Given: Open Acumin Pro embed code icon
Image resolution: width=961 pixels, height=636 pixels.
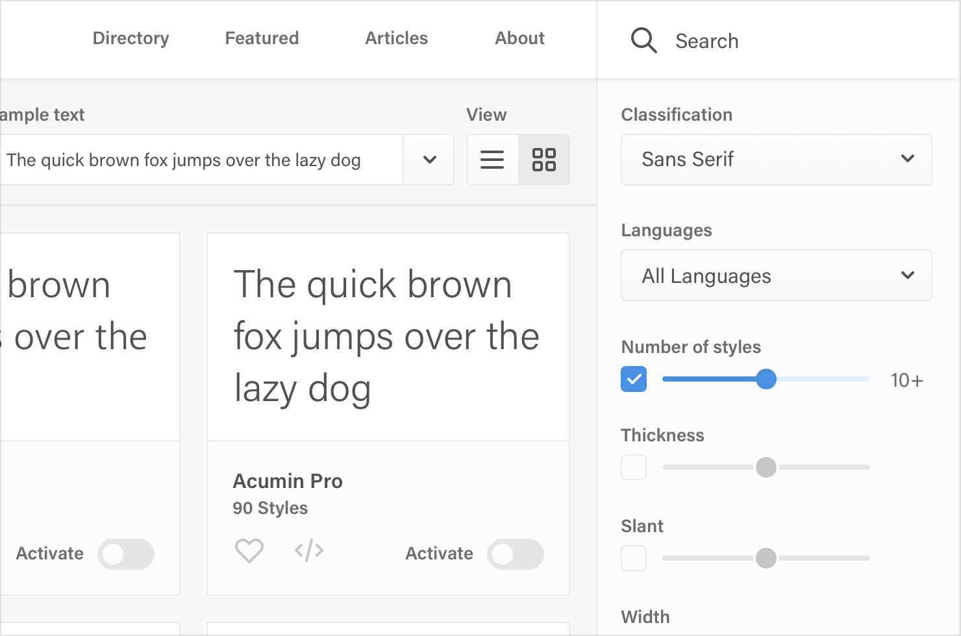Looking at the screenshot, I should (309, 551).
